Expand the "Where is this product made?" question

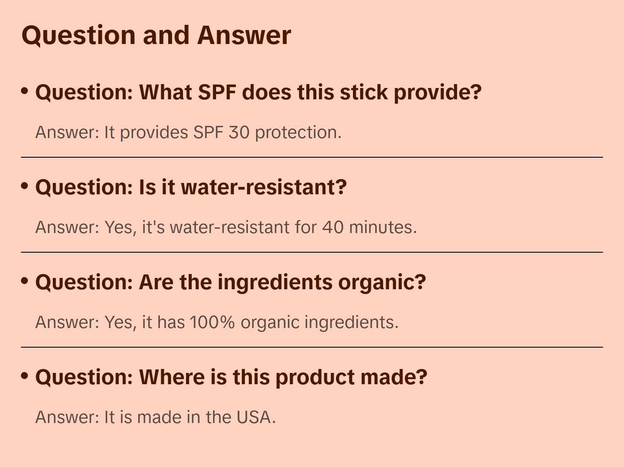[231, 377]
